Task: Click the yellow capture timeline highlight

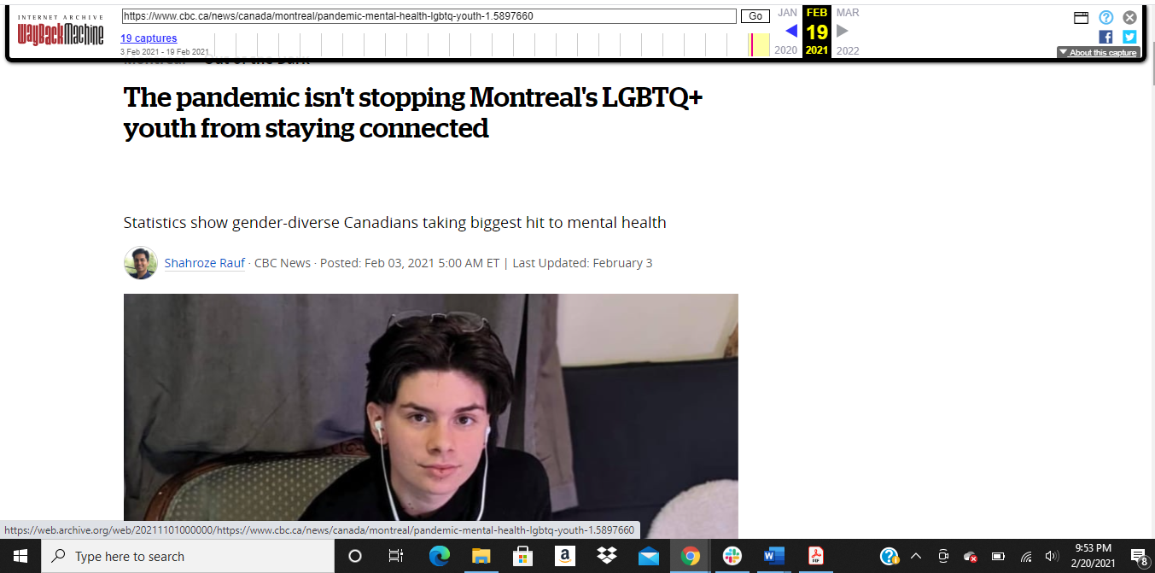Action: [x=761, y=45]
